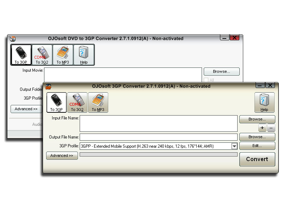This screenshot has height=212, width=282.
Task: Close the 3GP Converter window
Action: pyautogui.click(x=270, y=86)
